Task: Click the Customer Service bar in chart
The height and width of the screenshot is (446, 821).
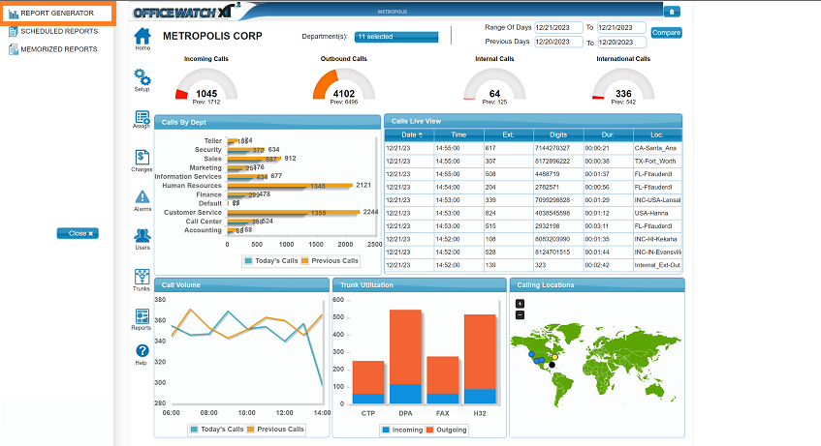Action: [293, 212]
